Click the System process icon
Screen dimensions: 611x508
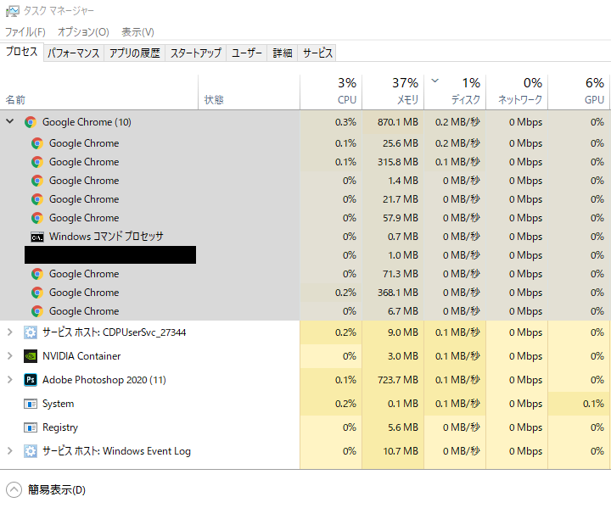coord(31,404)
